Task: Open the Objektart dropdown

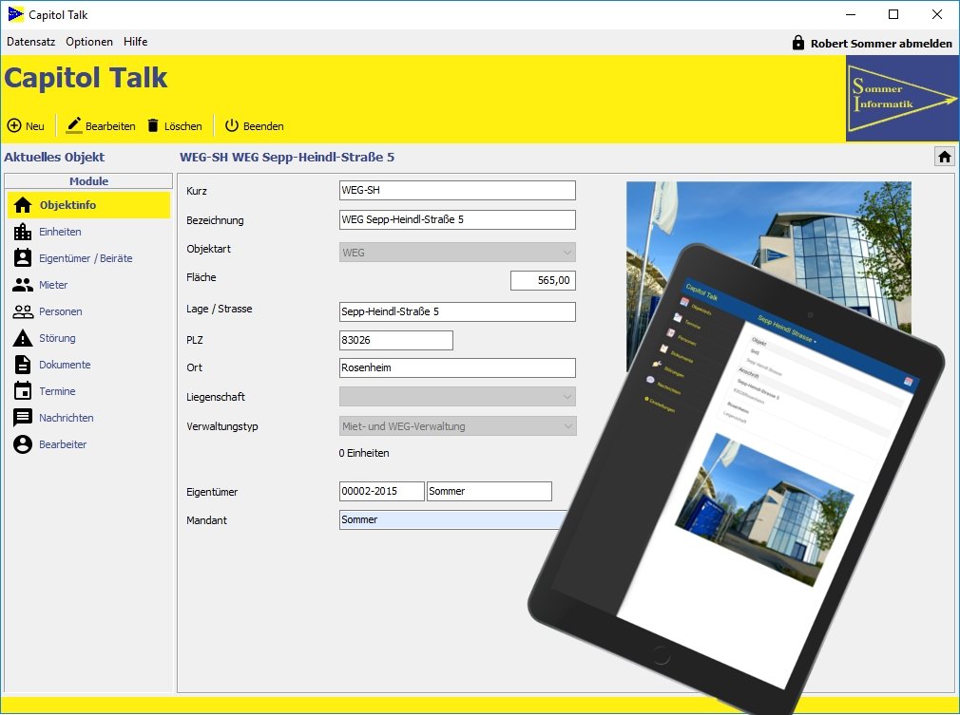Action: pyautogui.click(x=457, y=252)
